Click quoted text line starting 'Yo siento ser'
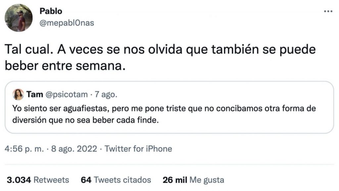The height and width of the screenshot is (191, 339). [165, 108]
